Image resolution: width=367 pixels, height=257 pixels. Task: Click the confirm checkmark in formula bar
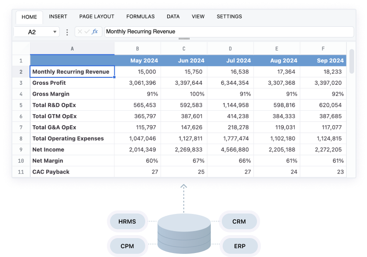point(87,32)
